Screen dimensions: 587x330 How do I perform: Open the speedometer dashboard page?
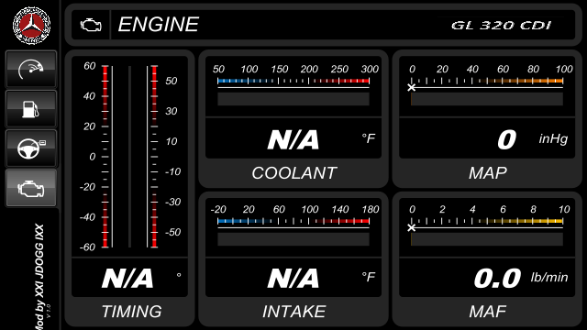(31, 70)
